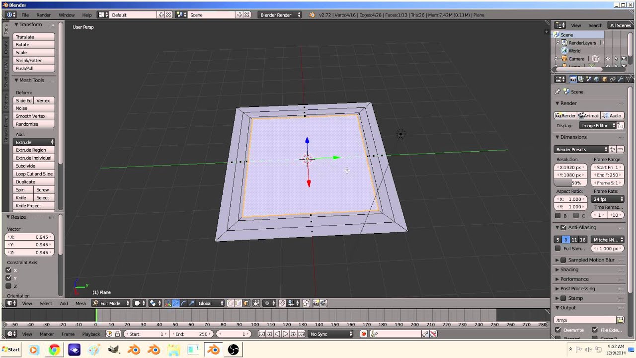The width and height of the screenshot is (636, 358).
Task: Enable edge select mode in 3D header
Action: coord(238,303)
